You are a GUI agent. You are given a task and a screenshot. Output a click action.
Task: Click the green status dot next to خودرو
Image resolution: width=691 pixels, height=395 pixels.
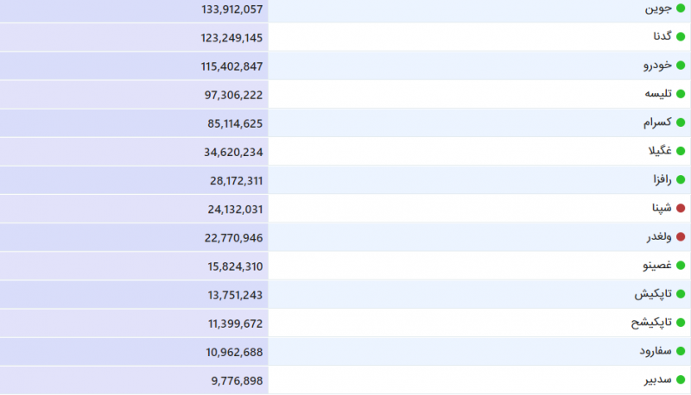(681, 66)
